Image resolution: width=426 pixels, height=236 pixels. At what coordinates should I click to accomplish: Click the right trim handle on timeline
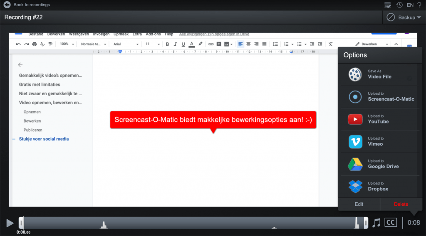[366, 223]
